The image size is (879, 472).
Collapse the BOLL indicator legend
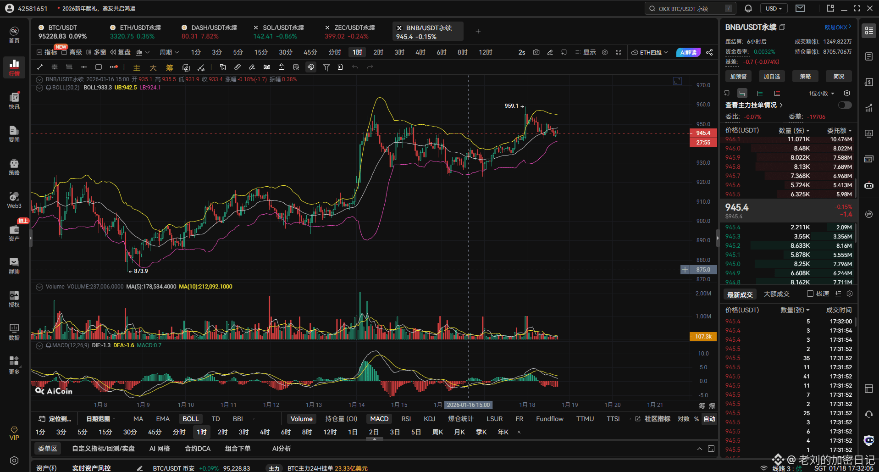pos(39,88)
